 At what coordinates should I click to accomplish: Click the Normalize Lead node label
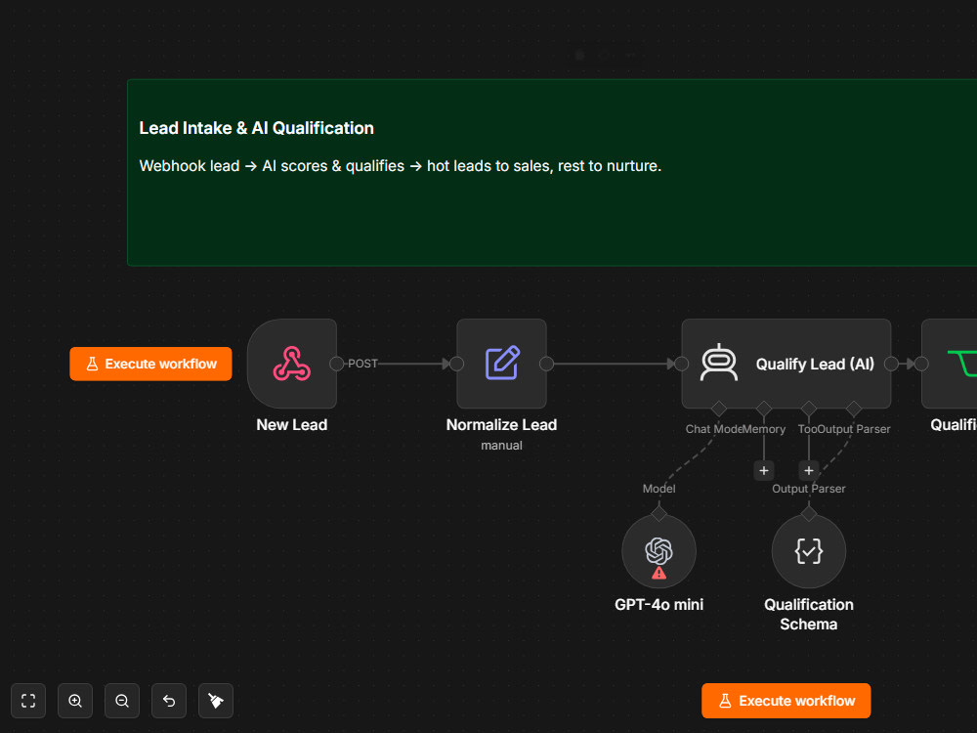[x=501, y=424]
